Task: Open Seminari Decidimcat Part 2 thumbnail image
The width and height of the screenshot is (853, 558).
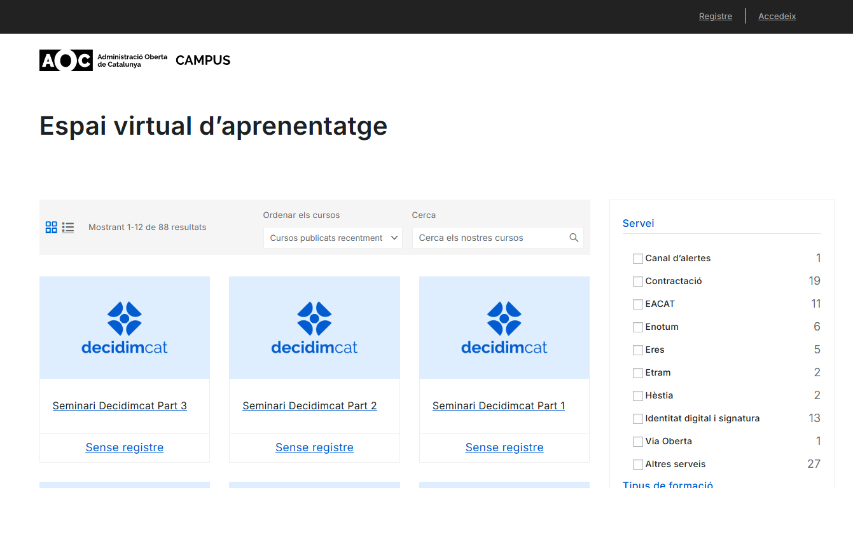Action: click(x=314, y=328)
